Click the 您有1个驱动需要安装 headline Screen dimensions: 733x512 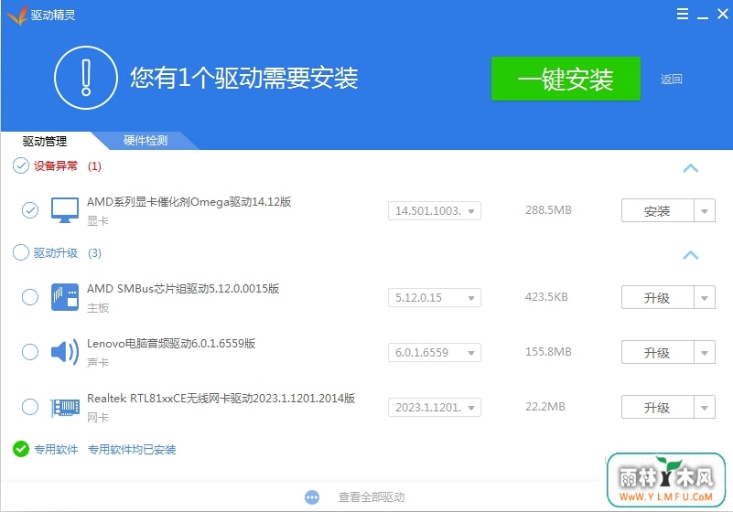[243, 78]
